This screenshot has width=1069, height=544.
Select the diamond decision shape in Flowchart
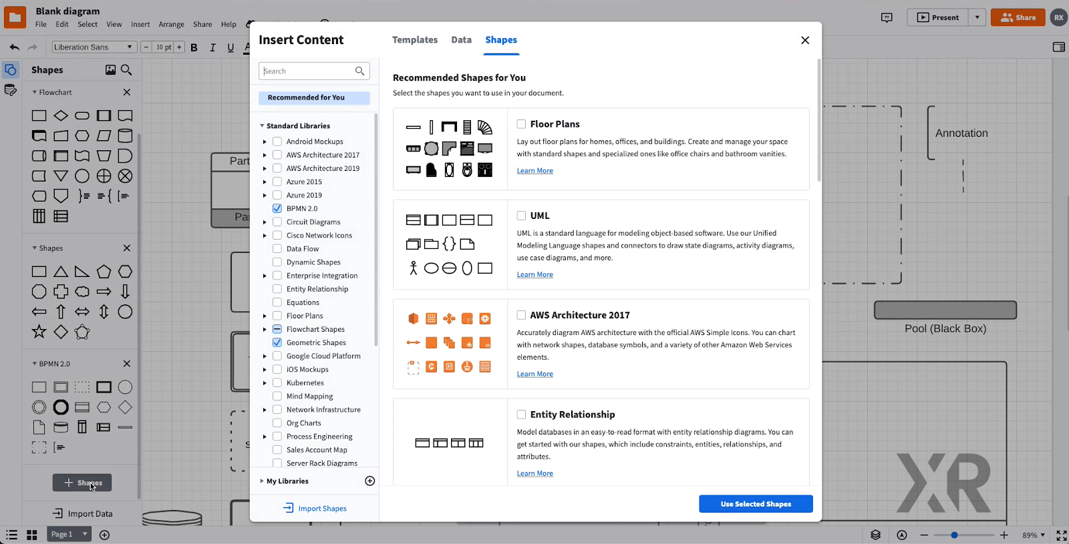61,115
